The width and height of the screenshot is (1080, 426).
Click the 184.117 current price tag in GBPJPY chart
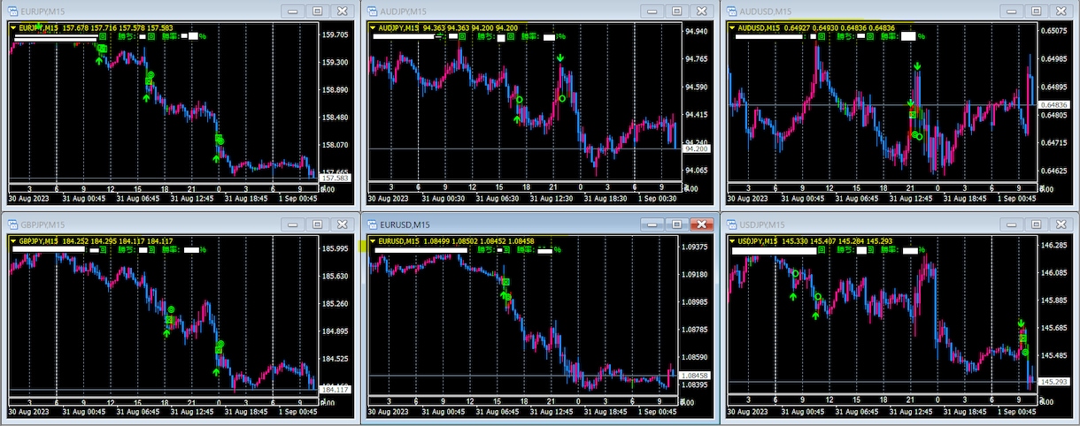tap(336, 390)
